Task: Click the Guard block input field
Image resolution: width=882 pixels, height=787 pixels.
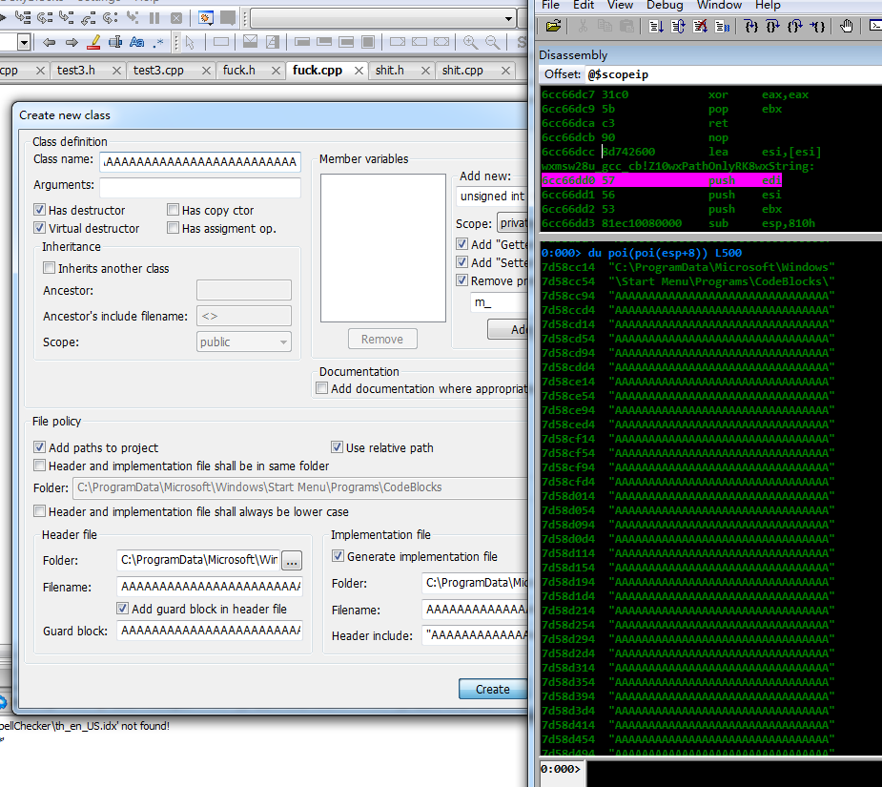Action: tap(209, 631)
